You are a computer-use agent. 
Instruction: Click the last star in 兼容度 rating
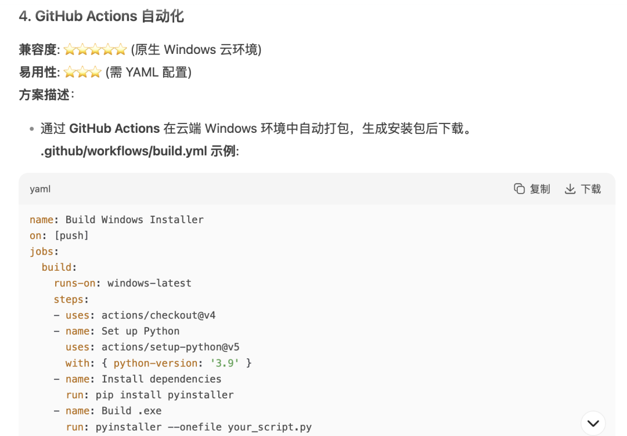pyautogui.click(x=121, y=49)
